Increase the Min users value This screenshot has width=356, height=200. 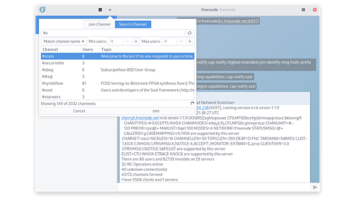tap(136, 42)
